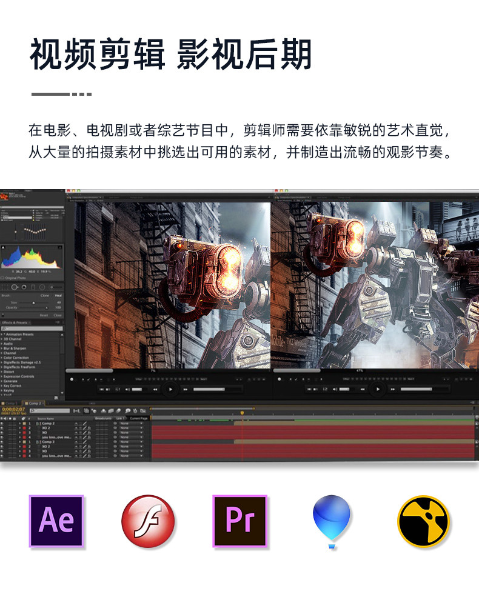Expand the 3D Channel category
Viewport: 479px width, 597px height.
click(2, 339)
